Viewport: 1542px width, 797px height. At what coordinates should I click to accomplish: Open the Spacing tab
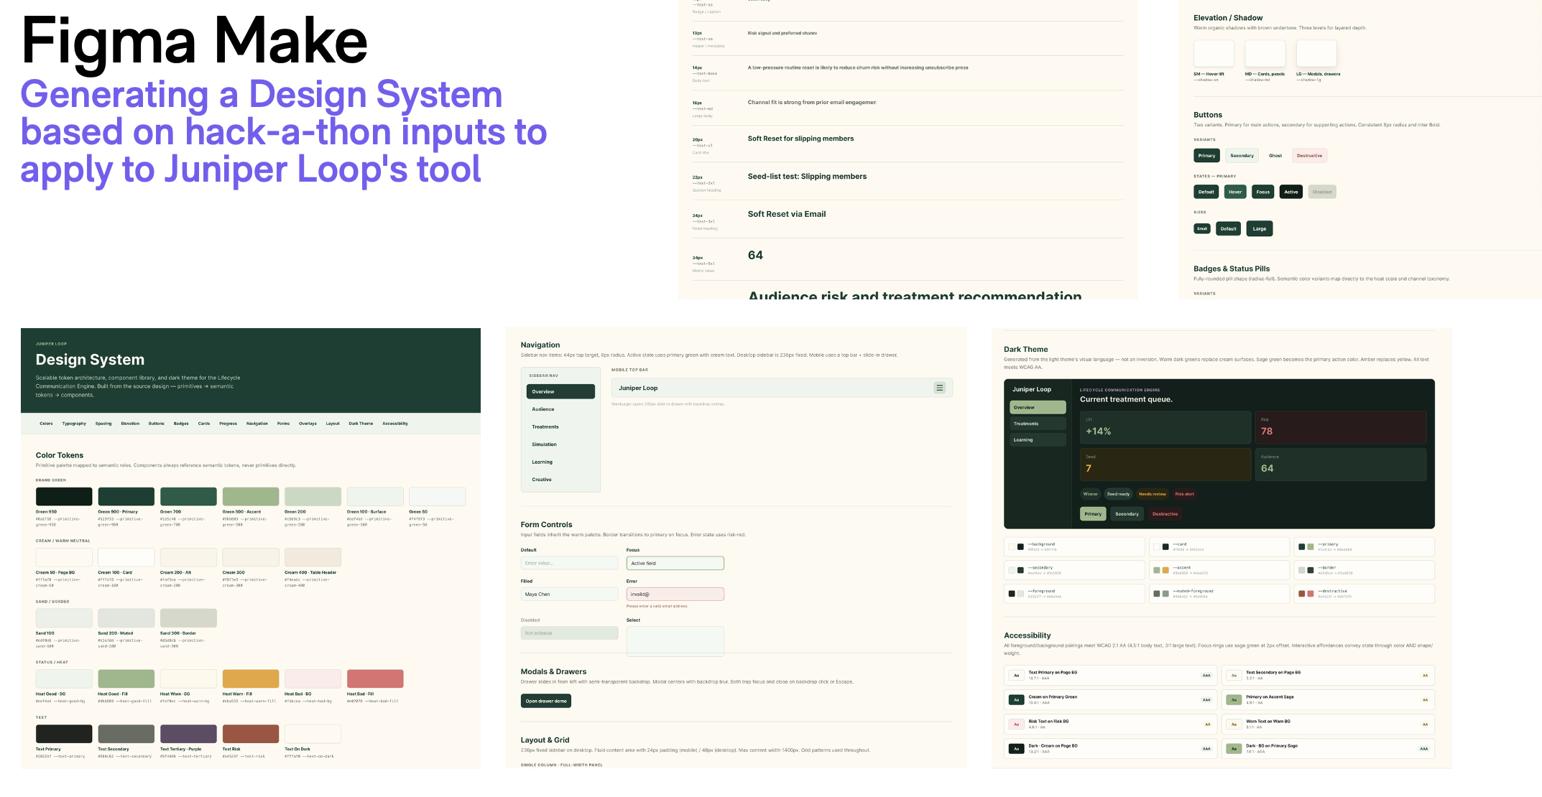click(103, 424)
